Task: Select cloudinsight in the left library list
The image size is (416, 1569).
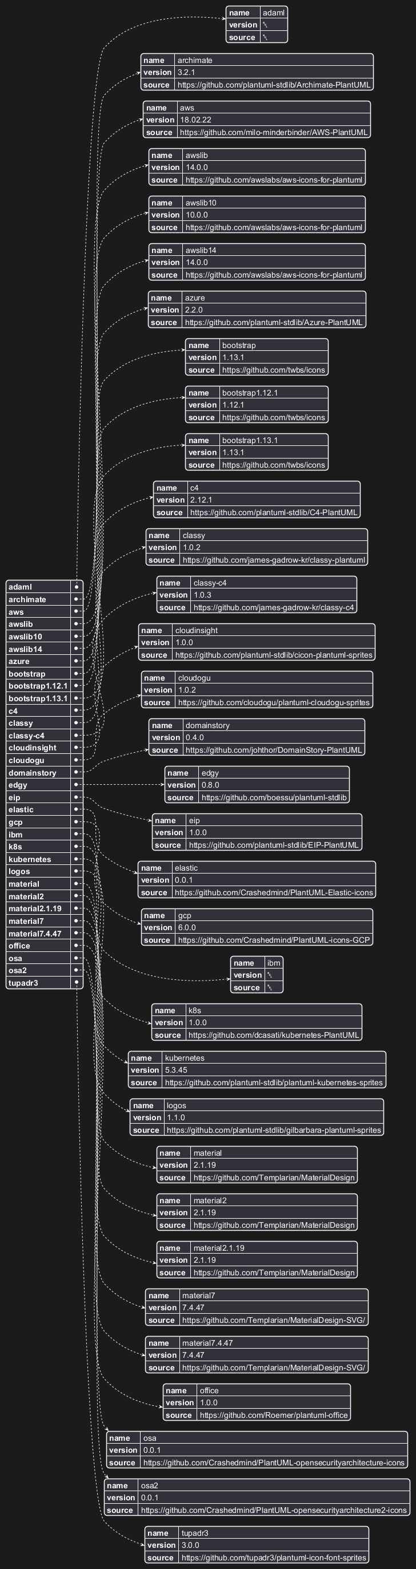Action: coord(32,748)
